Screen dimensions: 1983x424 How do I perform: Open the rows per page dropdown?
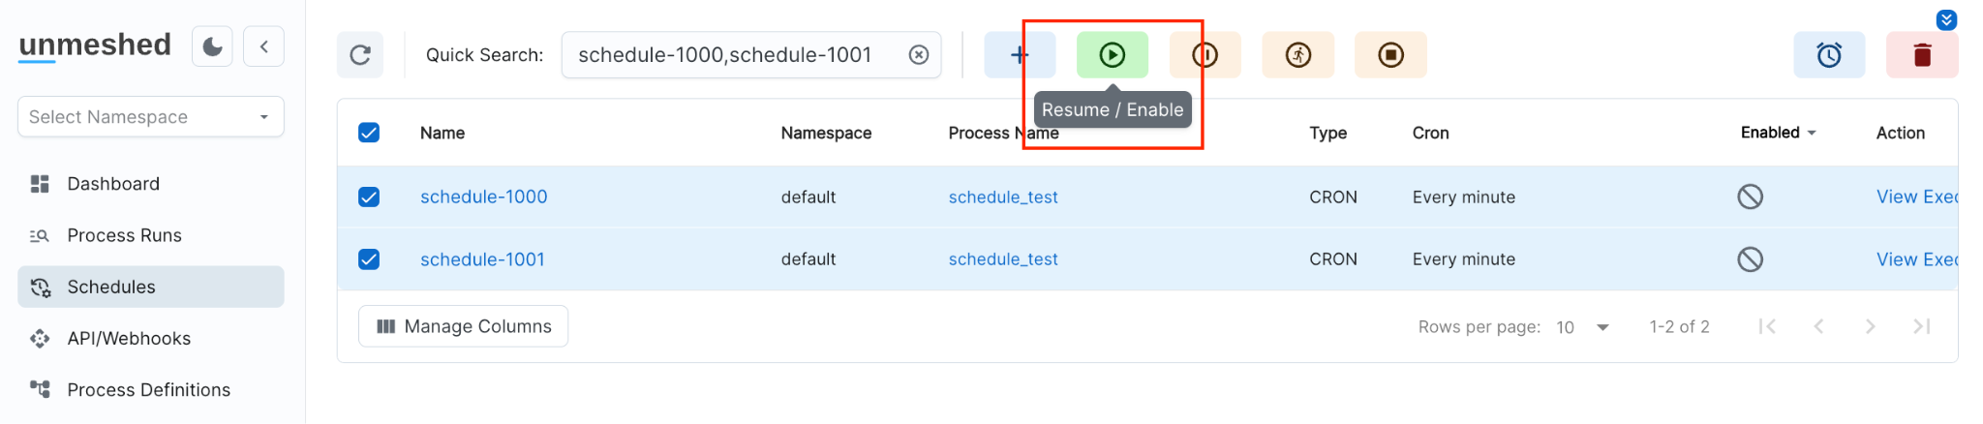coord(1582,327)
